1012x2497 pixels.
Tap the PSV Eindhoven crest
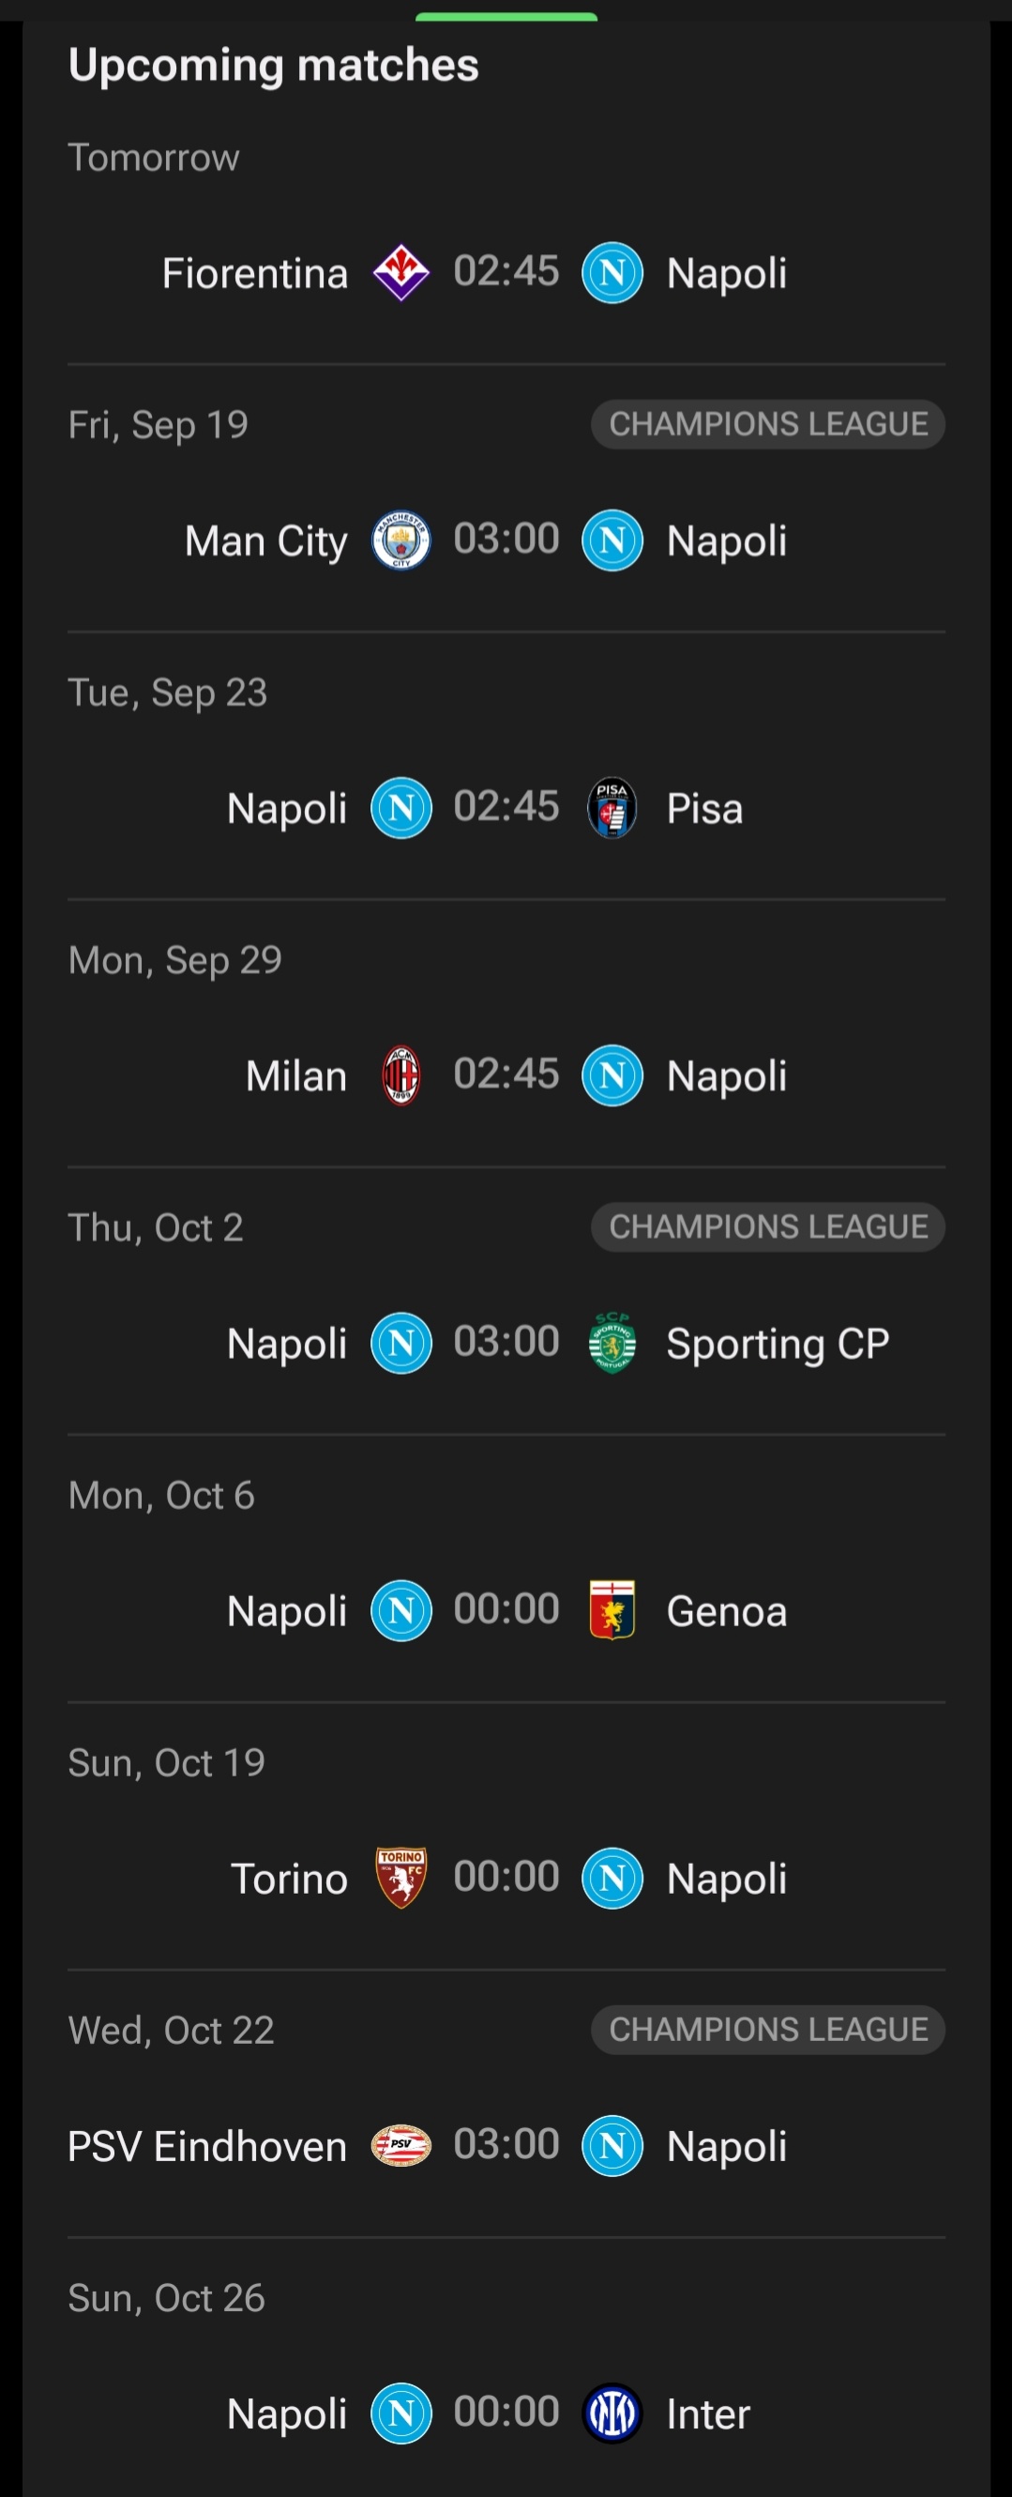click(400, 2145)
